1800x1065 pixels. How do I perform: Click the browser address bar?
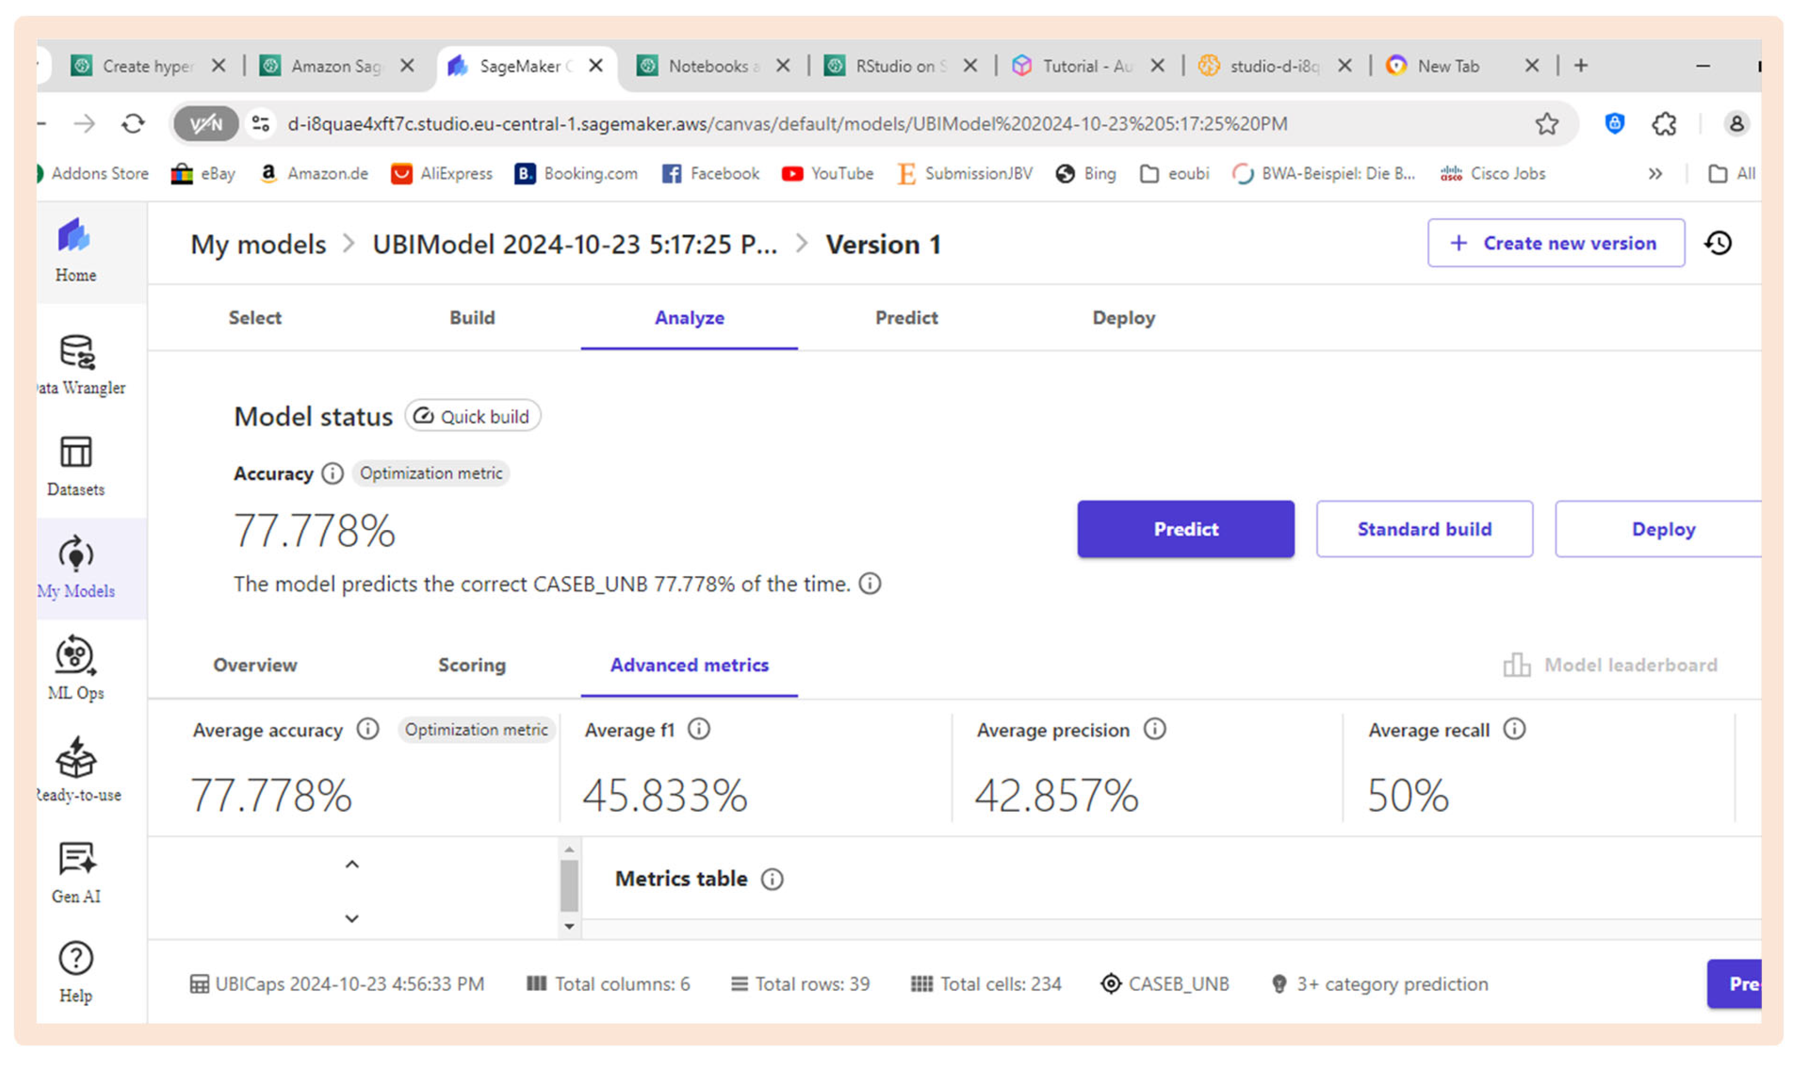pyautogui.click(x=790, y=124)
